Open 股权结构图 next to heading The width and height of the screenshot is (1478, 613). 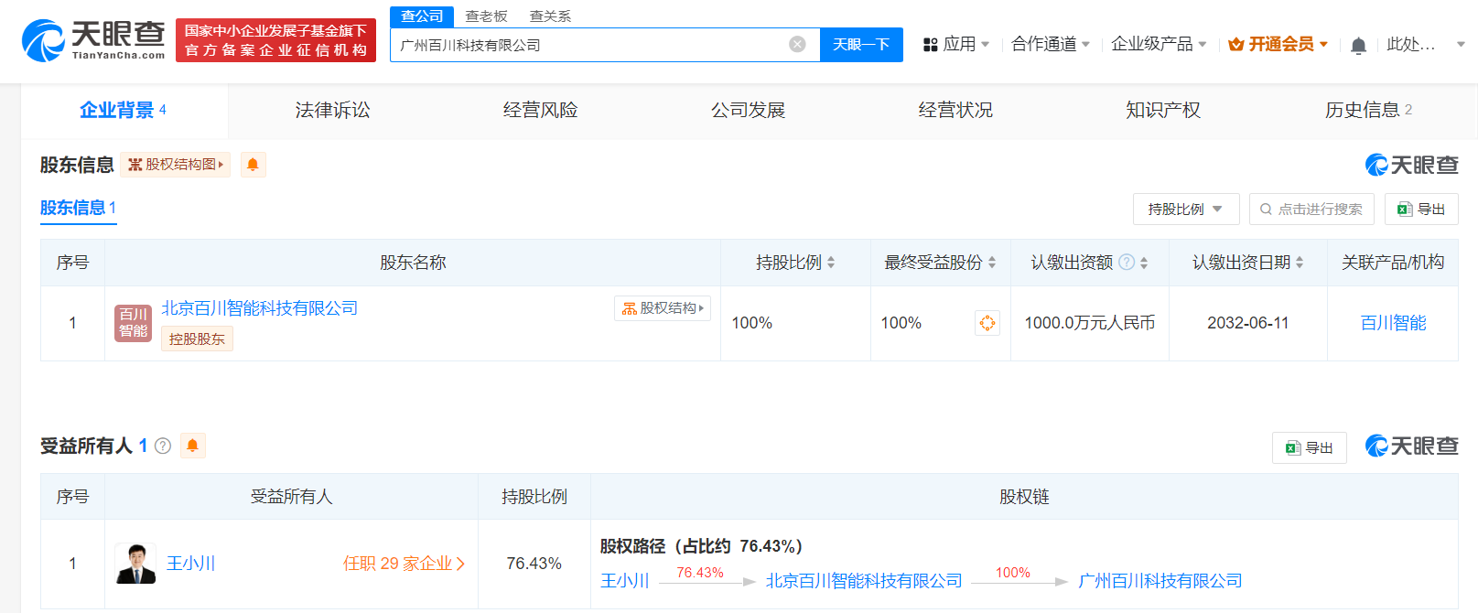click(175, 165)
